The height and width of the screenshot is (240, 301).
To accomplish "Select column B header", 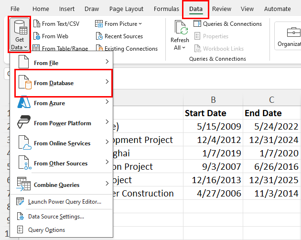I will 213,100.
